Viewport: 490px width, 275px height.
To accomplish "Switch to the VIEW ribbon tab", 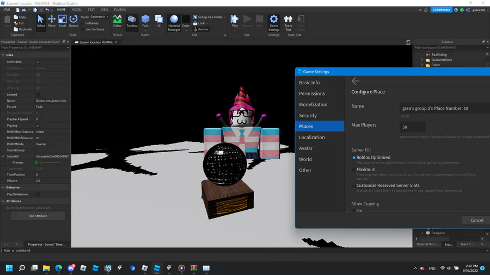I will tap(105, 10).
